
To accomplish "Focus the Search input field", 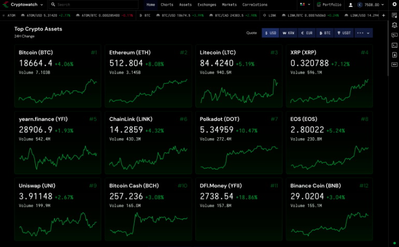I will 94,5.
